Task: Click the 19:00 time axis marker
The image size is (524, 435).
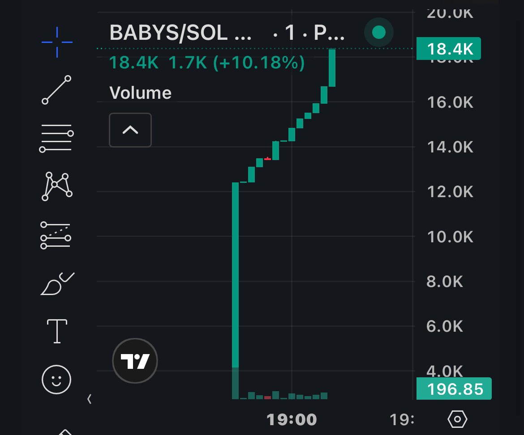Action: [x=292, y=419]
